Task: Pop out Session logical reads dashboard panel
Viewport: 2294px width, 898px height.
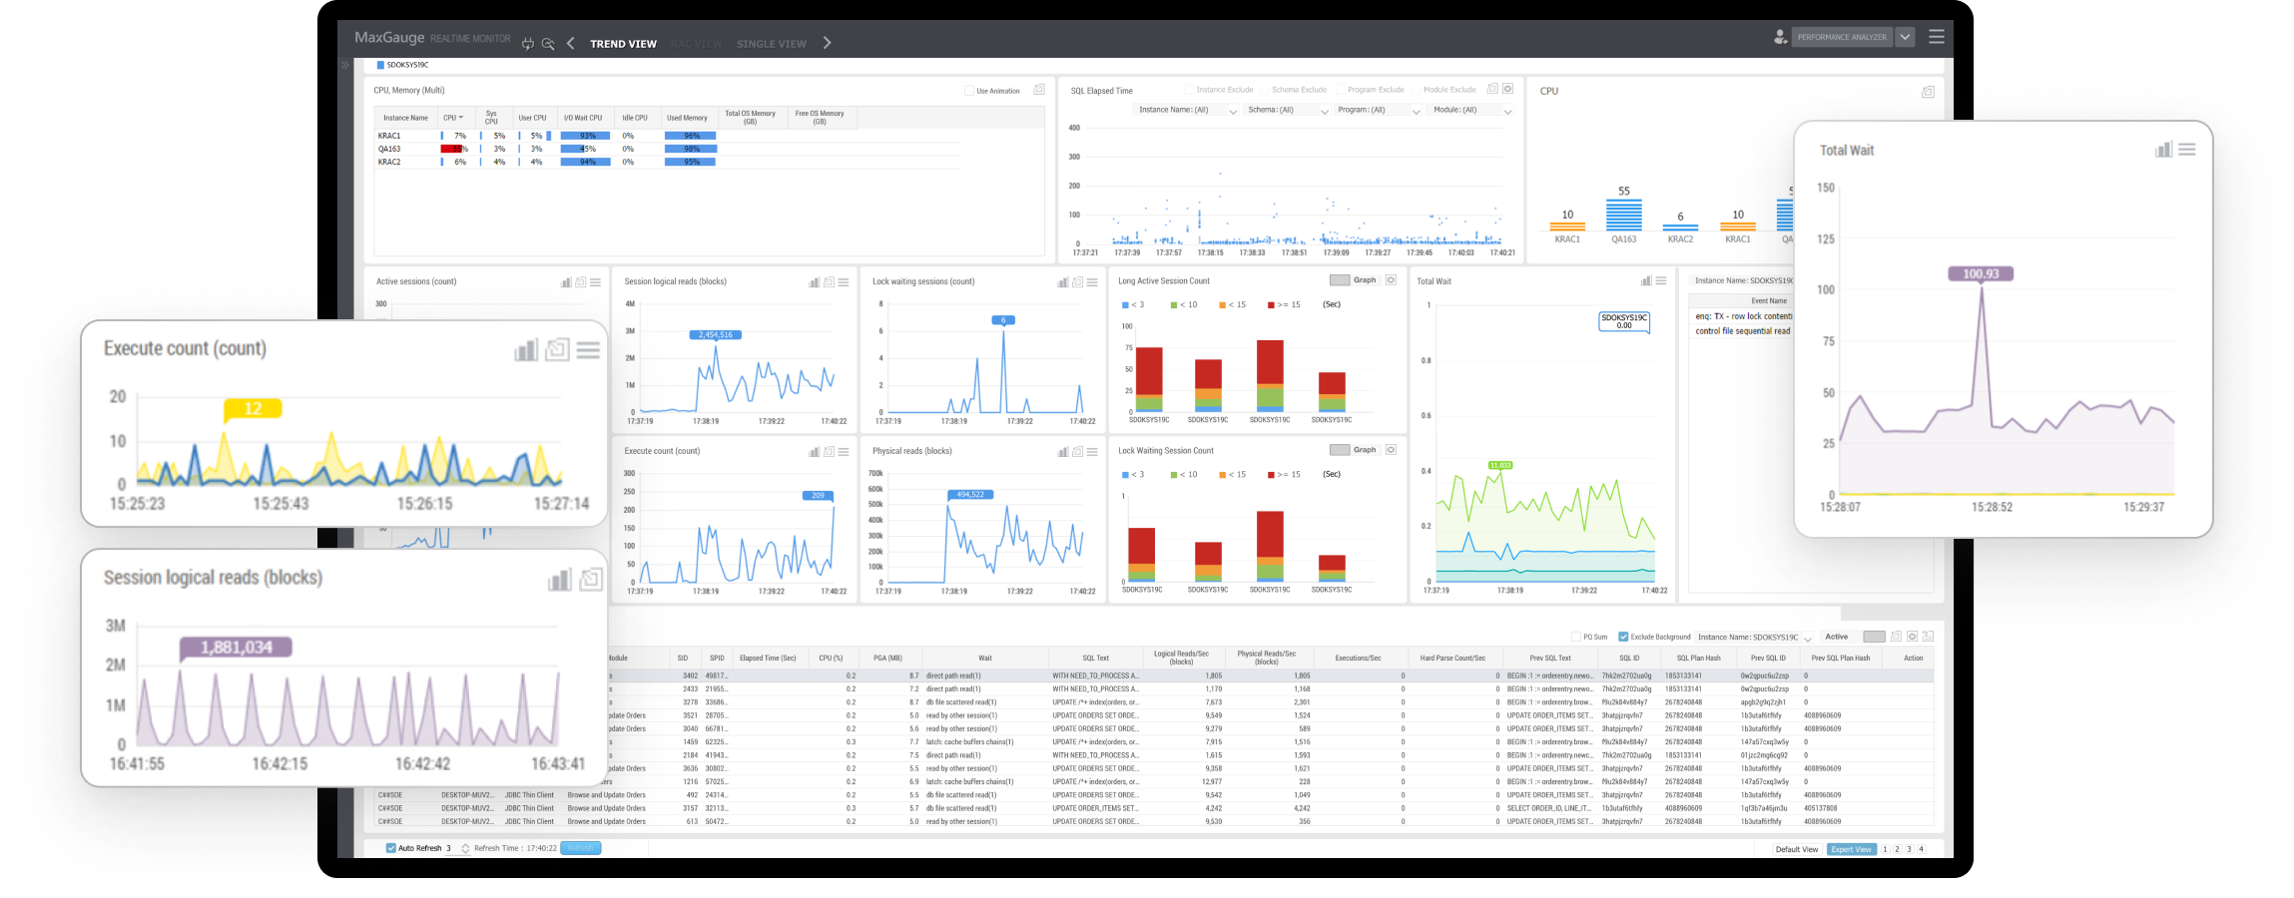Action: [x=829, y=282]
